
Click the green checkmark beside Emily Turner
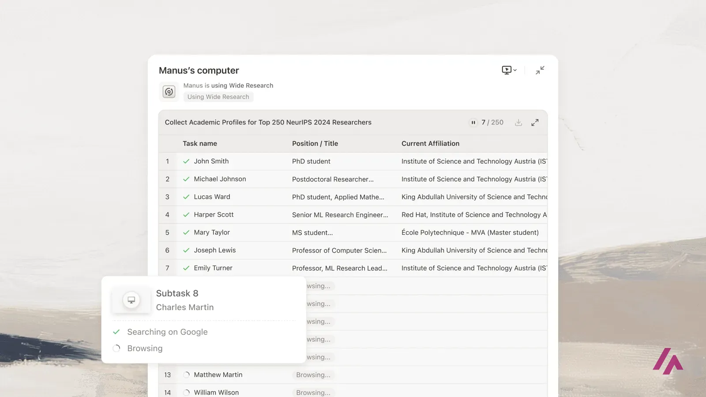(186, 268)
